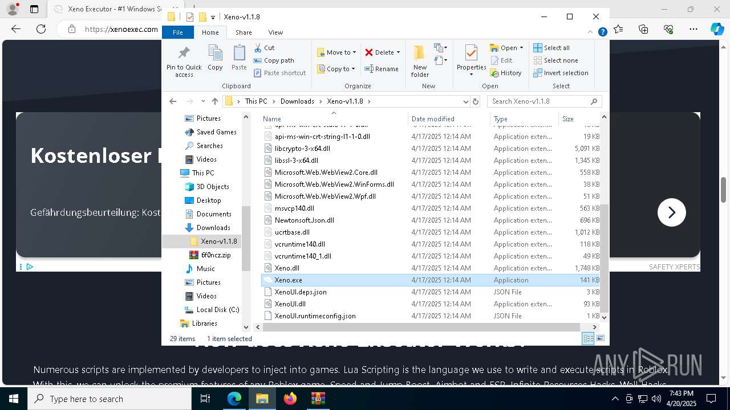Open Edge Favorites star list icon
Viewport: 730px width, 410px height.
tap(619, 29)
